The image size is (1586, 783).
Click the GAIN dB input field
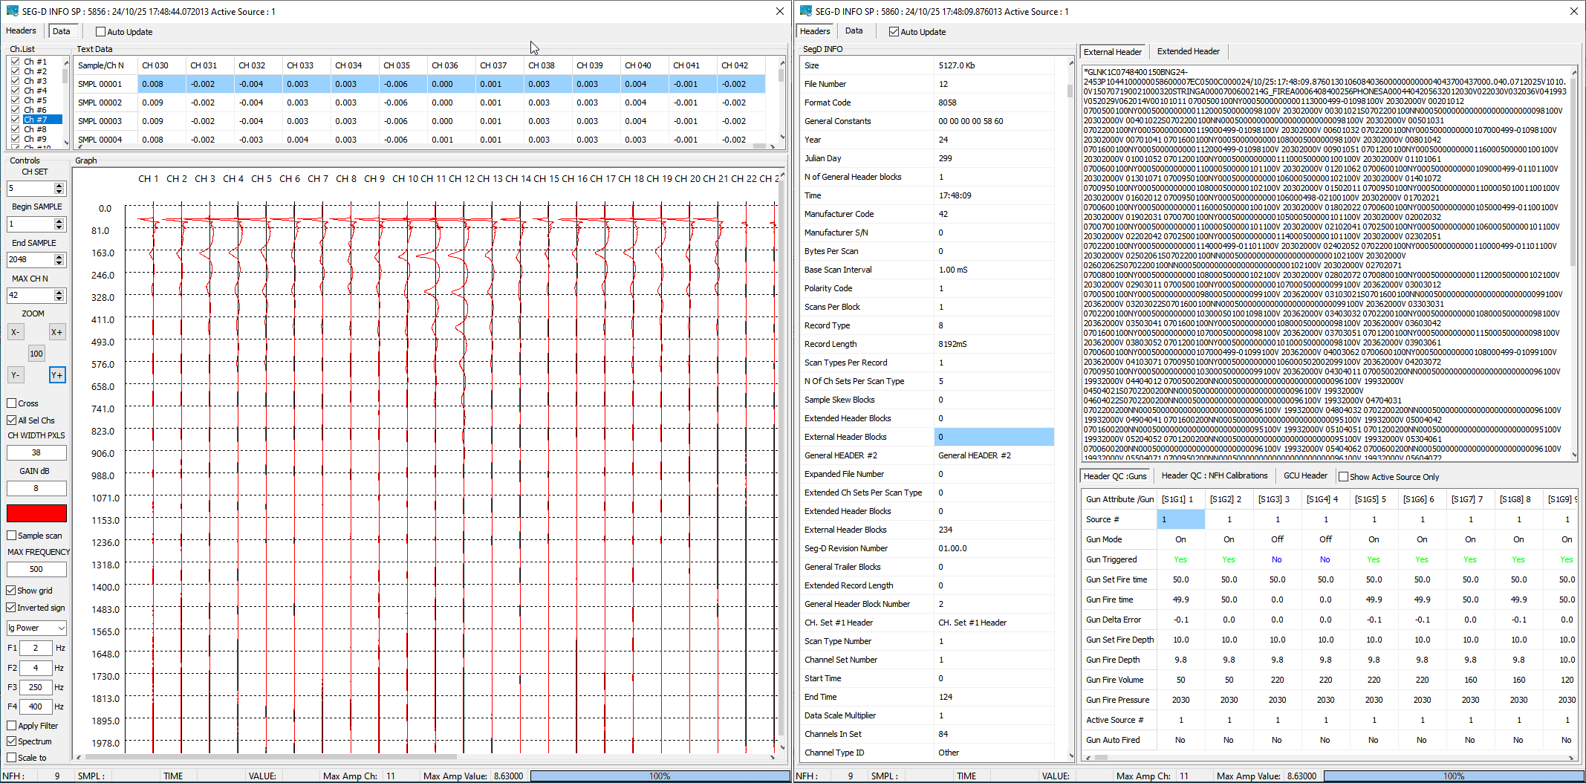coord(36,489)
